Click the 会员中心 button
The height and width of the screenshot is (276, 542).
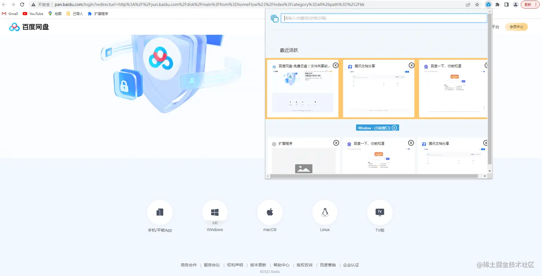[516, 27]
